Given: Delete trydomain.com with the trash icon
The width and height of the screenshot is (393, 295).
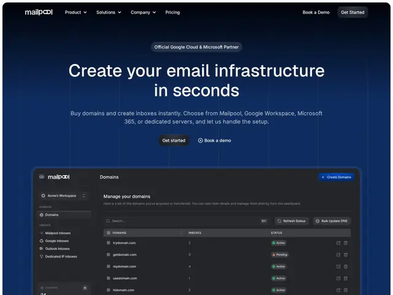Looking at the screenshot, I should [346, 243].
